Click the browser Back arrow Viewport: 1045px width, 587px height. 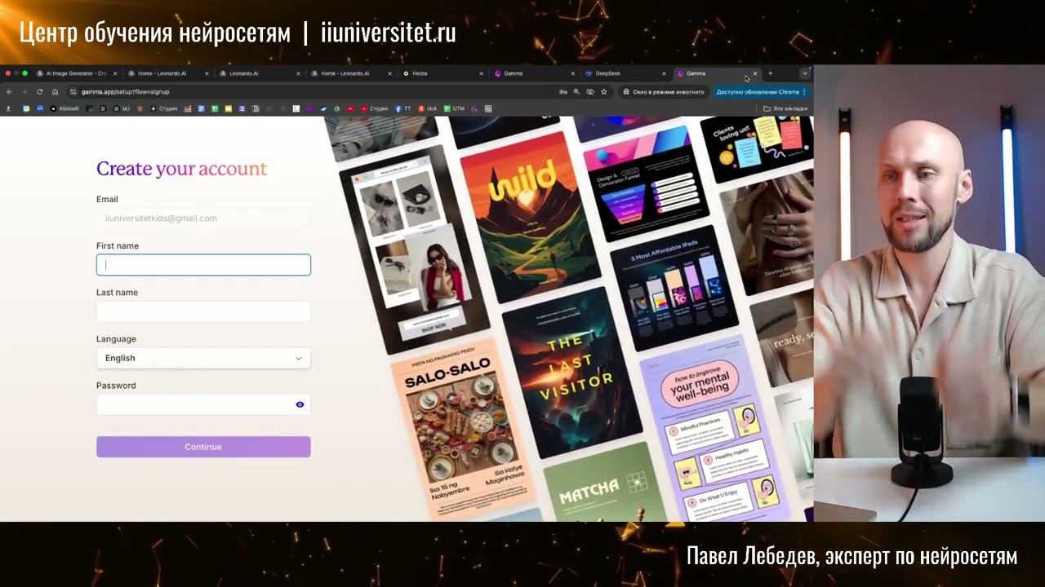pos(9,91)
